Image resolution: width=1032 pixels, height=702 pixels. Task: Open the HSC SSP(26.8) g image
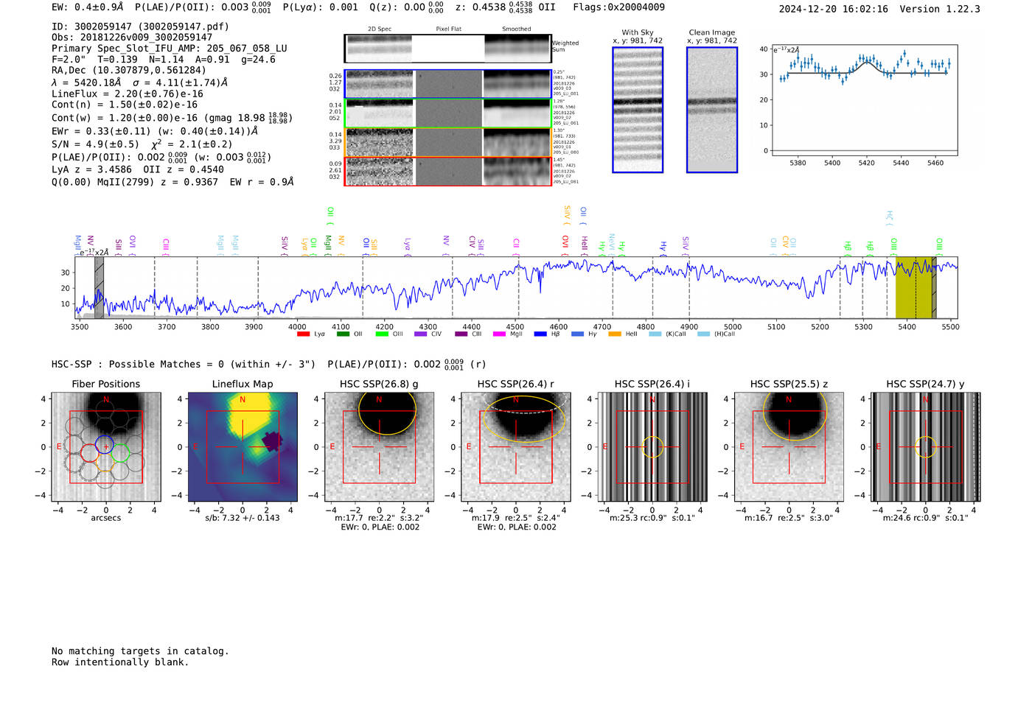(x=379, y=446)
